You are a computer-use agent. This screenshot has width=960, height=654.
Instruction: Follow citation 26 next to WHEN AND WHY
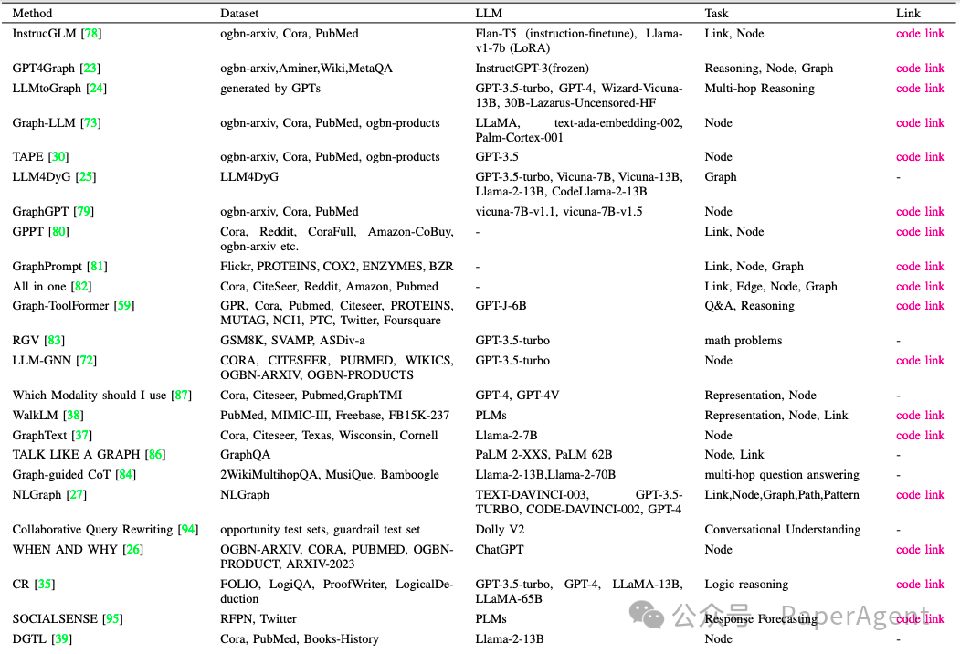pyautogui.click(x=132, y=549)
